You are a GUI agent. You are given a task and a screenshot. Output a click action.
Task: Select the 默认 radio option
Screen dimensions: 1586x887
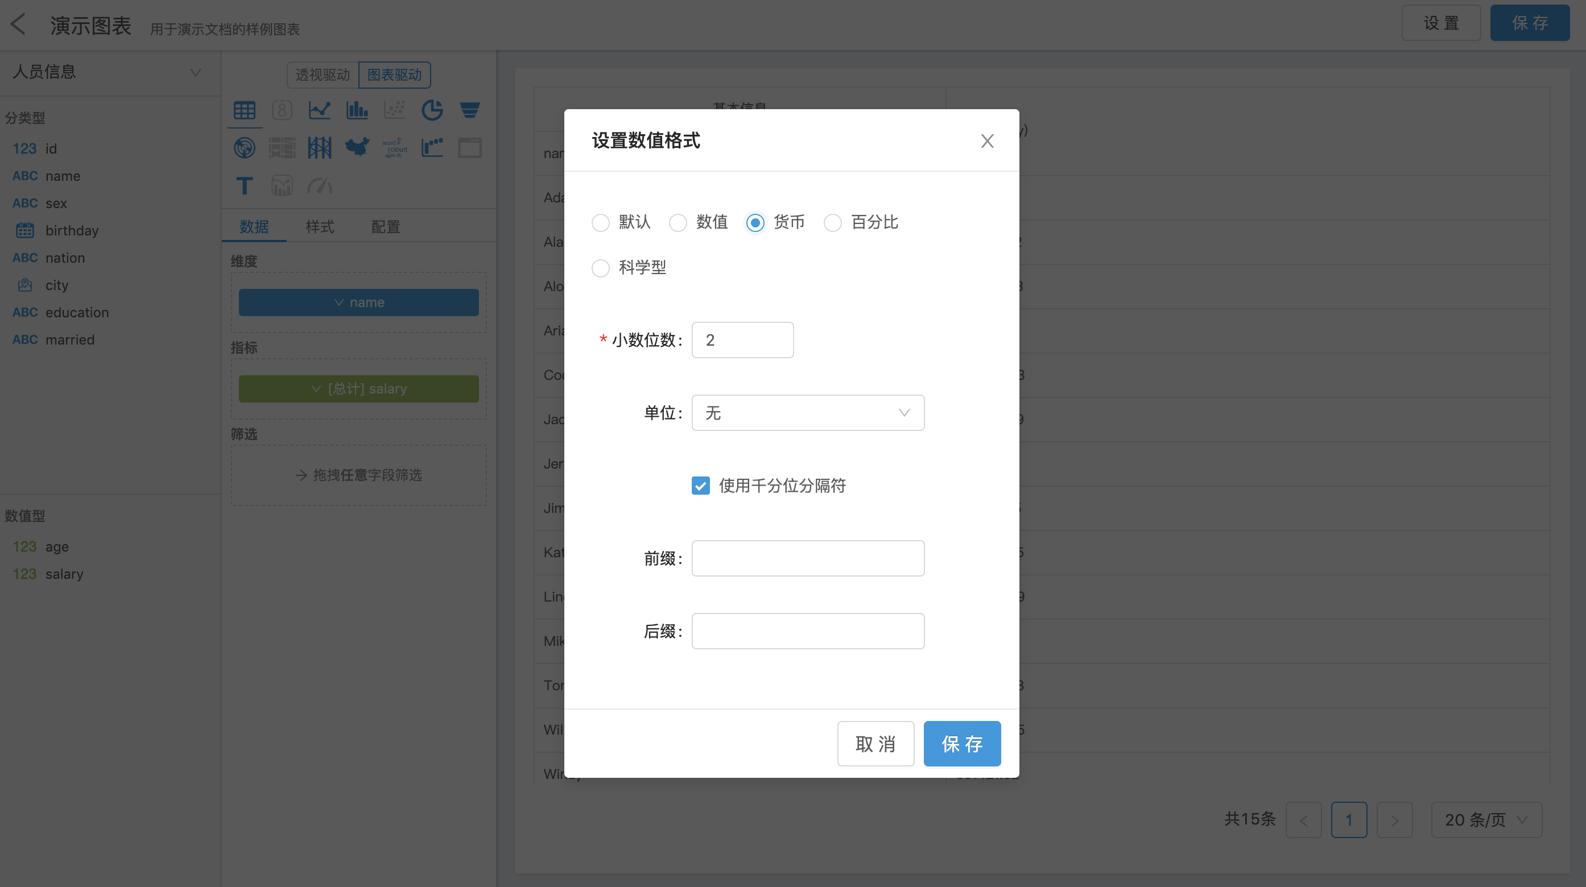(x=600, y=222)
